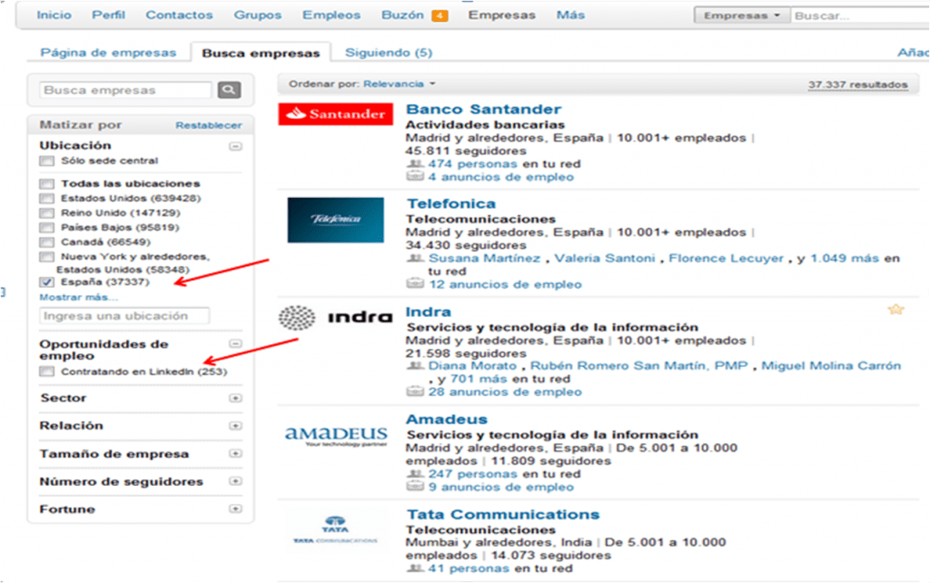Screen dimensions: 930x583
Task: Open the Banco Santander company link
Action: tap(483, 109)
